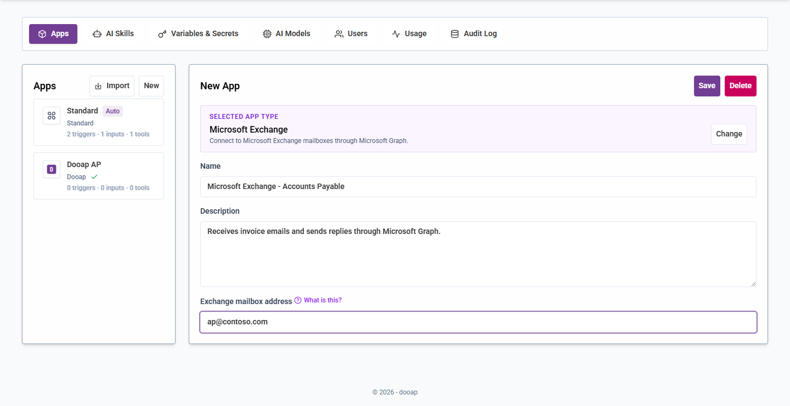Click the "© 2026 - dooap" footer text
Image resolution: width=790 pixels, height=406 pixels.
[395, 392]
